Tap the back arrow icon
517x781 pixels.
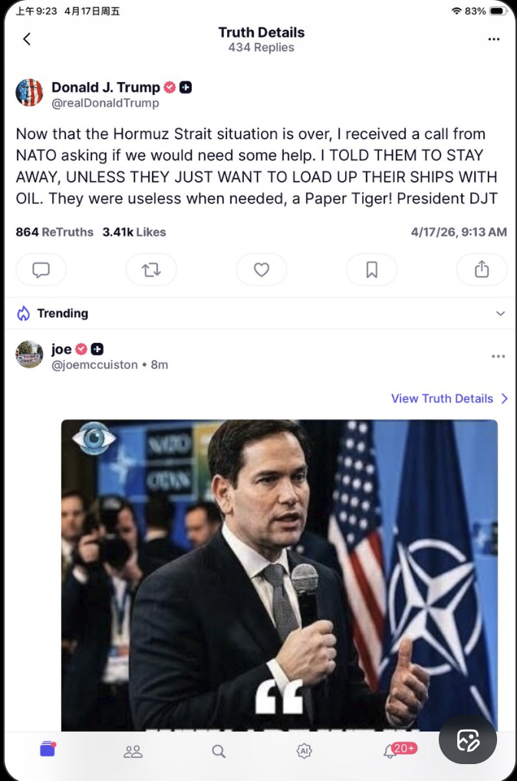27,39
